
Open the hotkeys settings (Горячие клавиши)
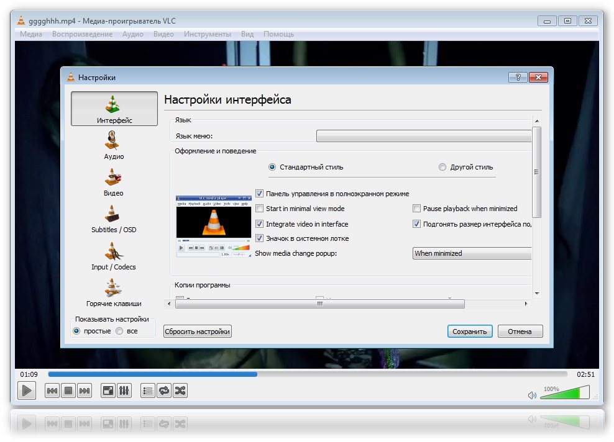(114, 292)
